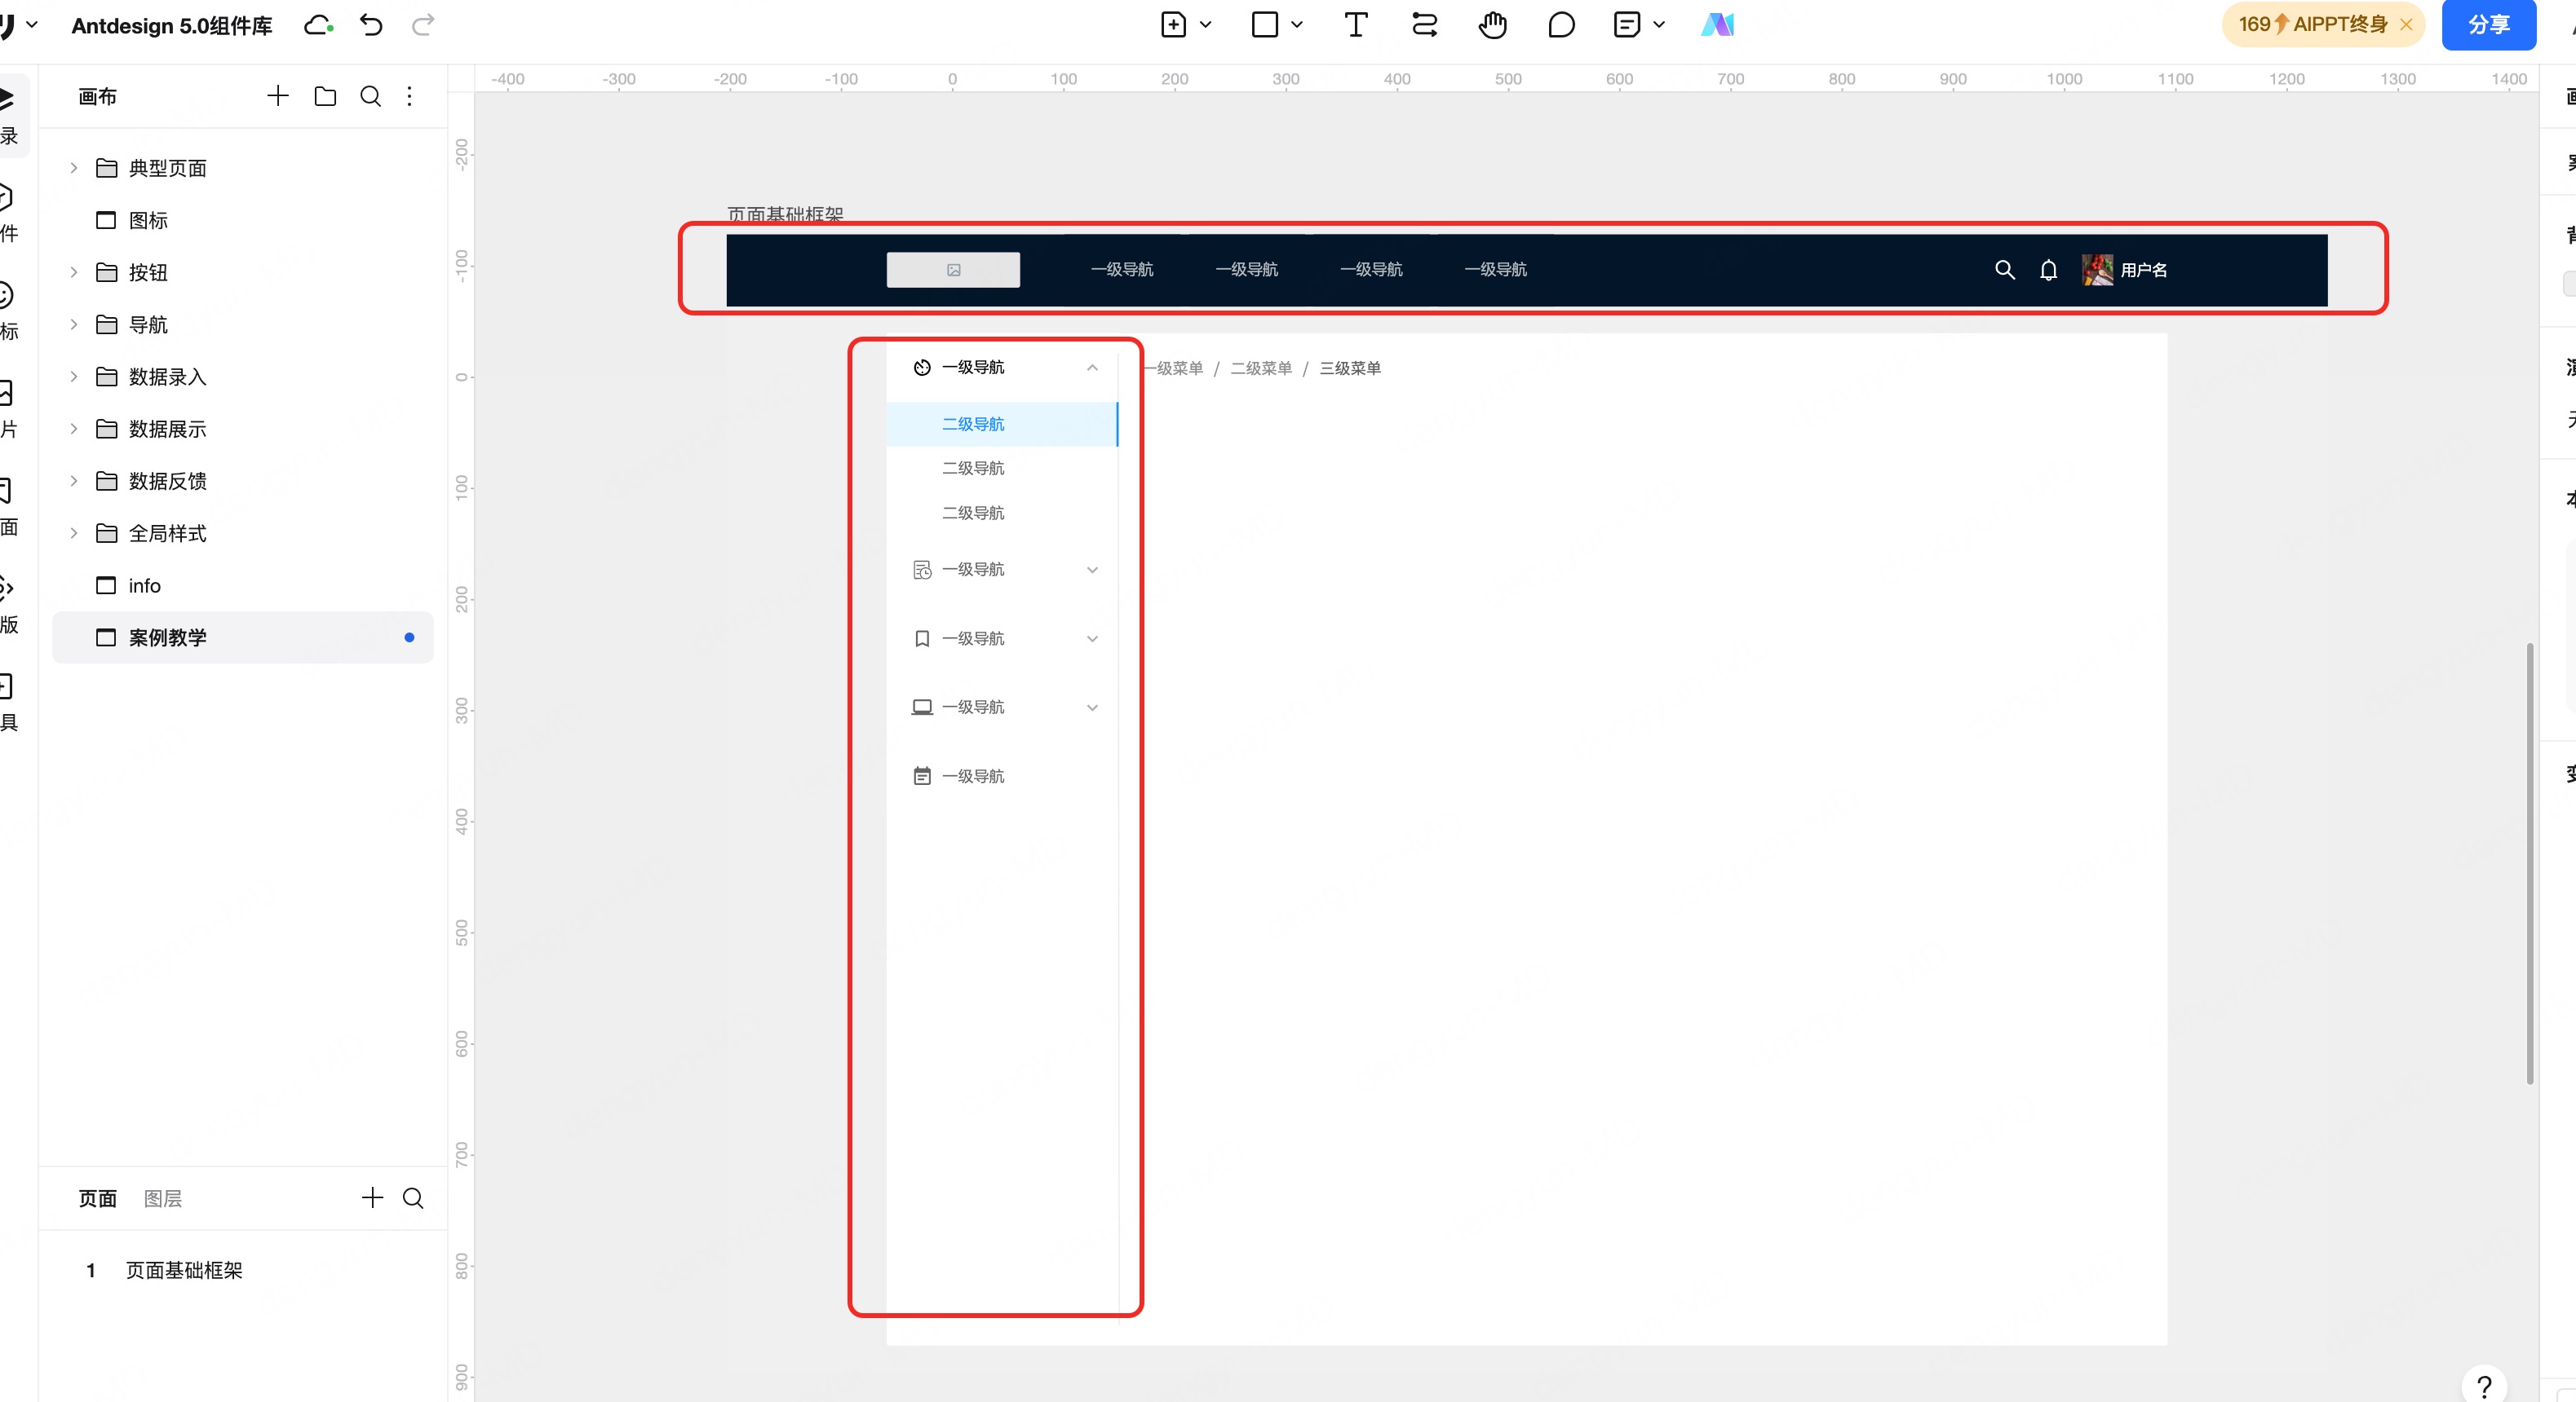Image resolution: width=2576 pixels, height=1402 pixels.
Task: Click the Antdesign 5.0组件库 file title
Action: [x=172, y=25]
